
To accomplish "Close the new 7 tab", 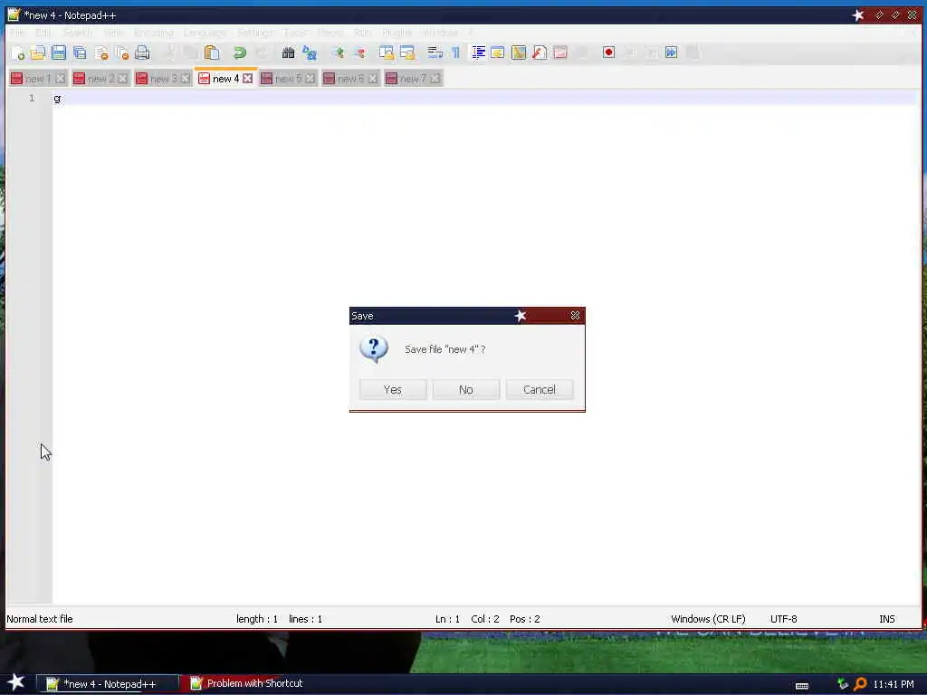I will pos(435,79).
